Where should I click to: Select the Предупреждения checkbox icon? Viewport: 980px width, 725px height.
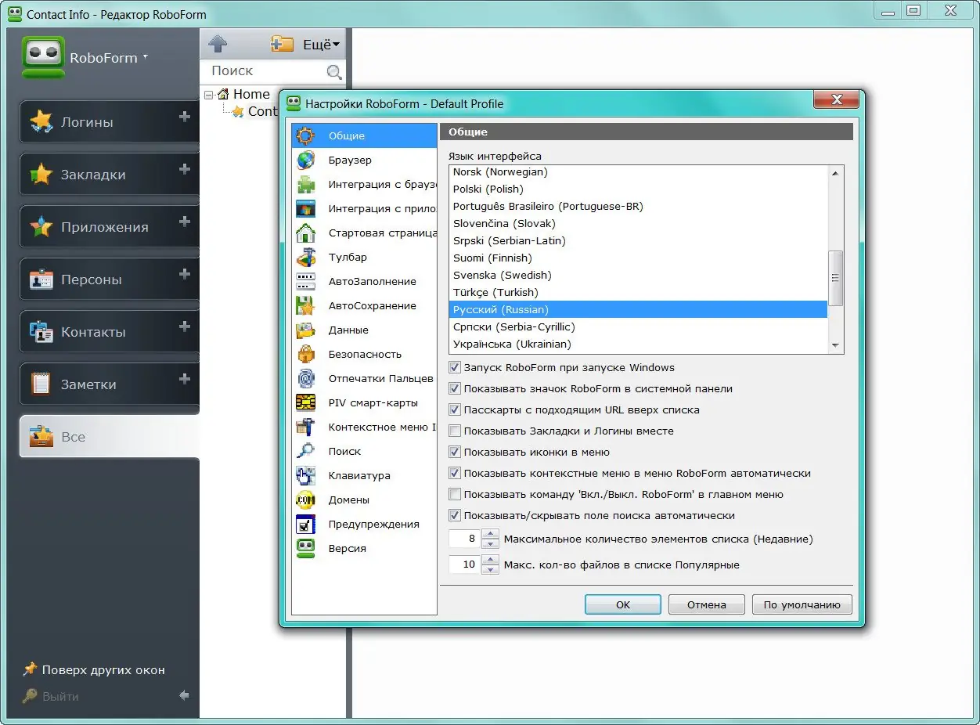(x=305, y=524)
